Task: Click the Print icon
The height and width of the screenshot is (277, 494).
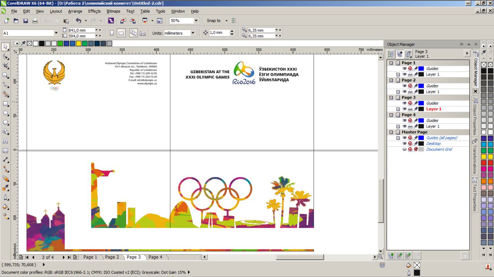Action: (x=35, y=21)
